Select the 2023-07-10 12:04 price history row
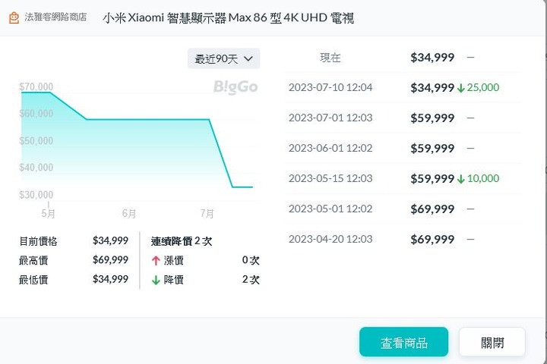Viewport: 547px width, 364px height. [403, 87]
